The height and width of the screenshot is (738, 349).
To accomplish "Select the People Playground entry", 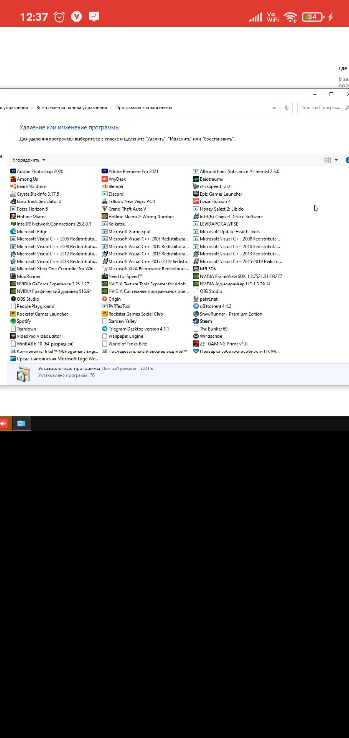I will tap(32, 306).
